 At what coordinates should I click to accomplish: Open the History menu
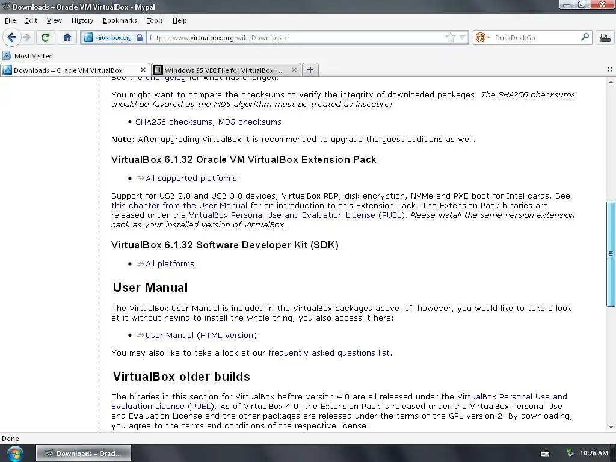pyautogui.click(x=82, y=21)
